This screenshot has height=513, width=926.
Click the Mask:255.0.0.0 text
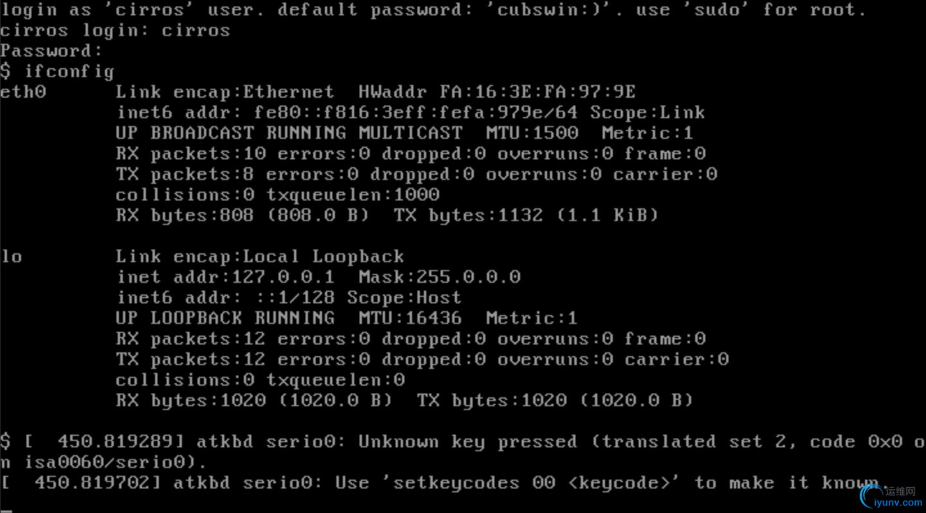click(439, 277)
